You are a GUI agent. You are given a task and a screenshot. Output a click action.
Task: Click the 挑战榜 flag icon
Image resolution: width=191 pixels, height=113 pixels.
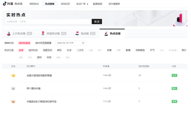pyautogui.click(x=77, y=34)
